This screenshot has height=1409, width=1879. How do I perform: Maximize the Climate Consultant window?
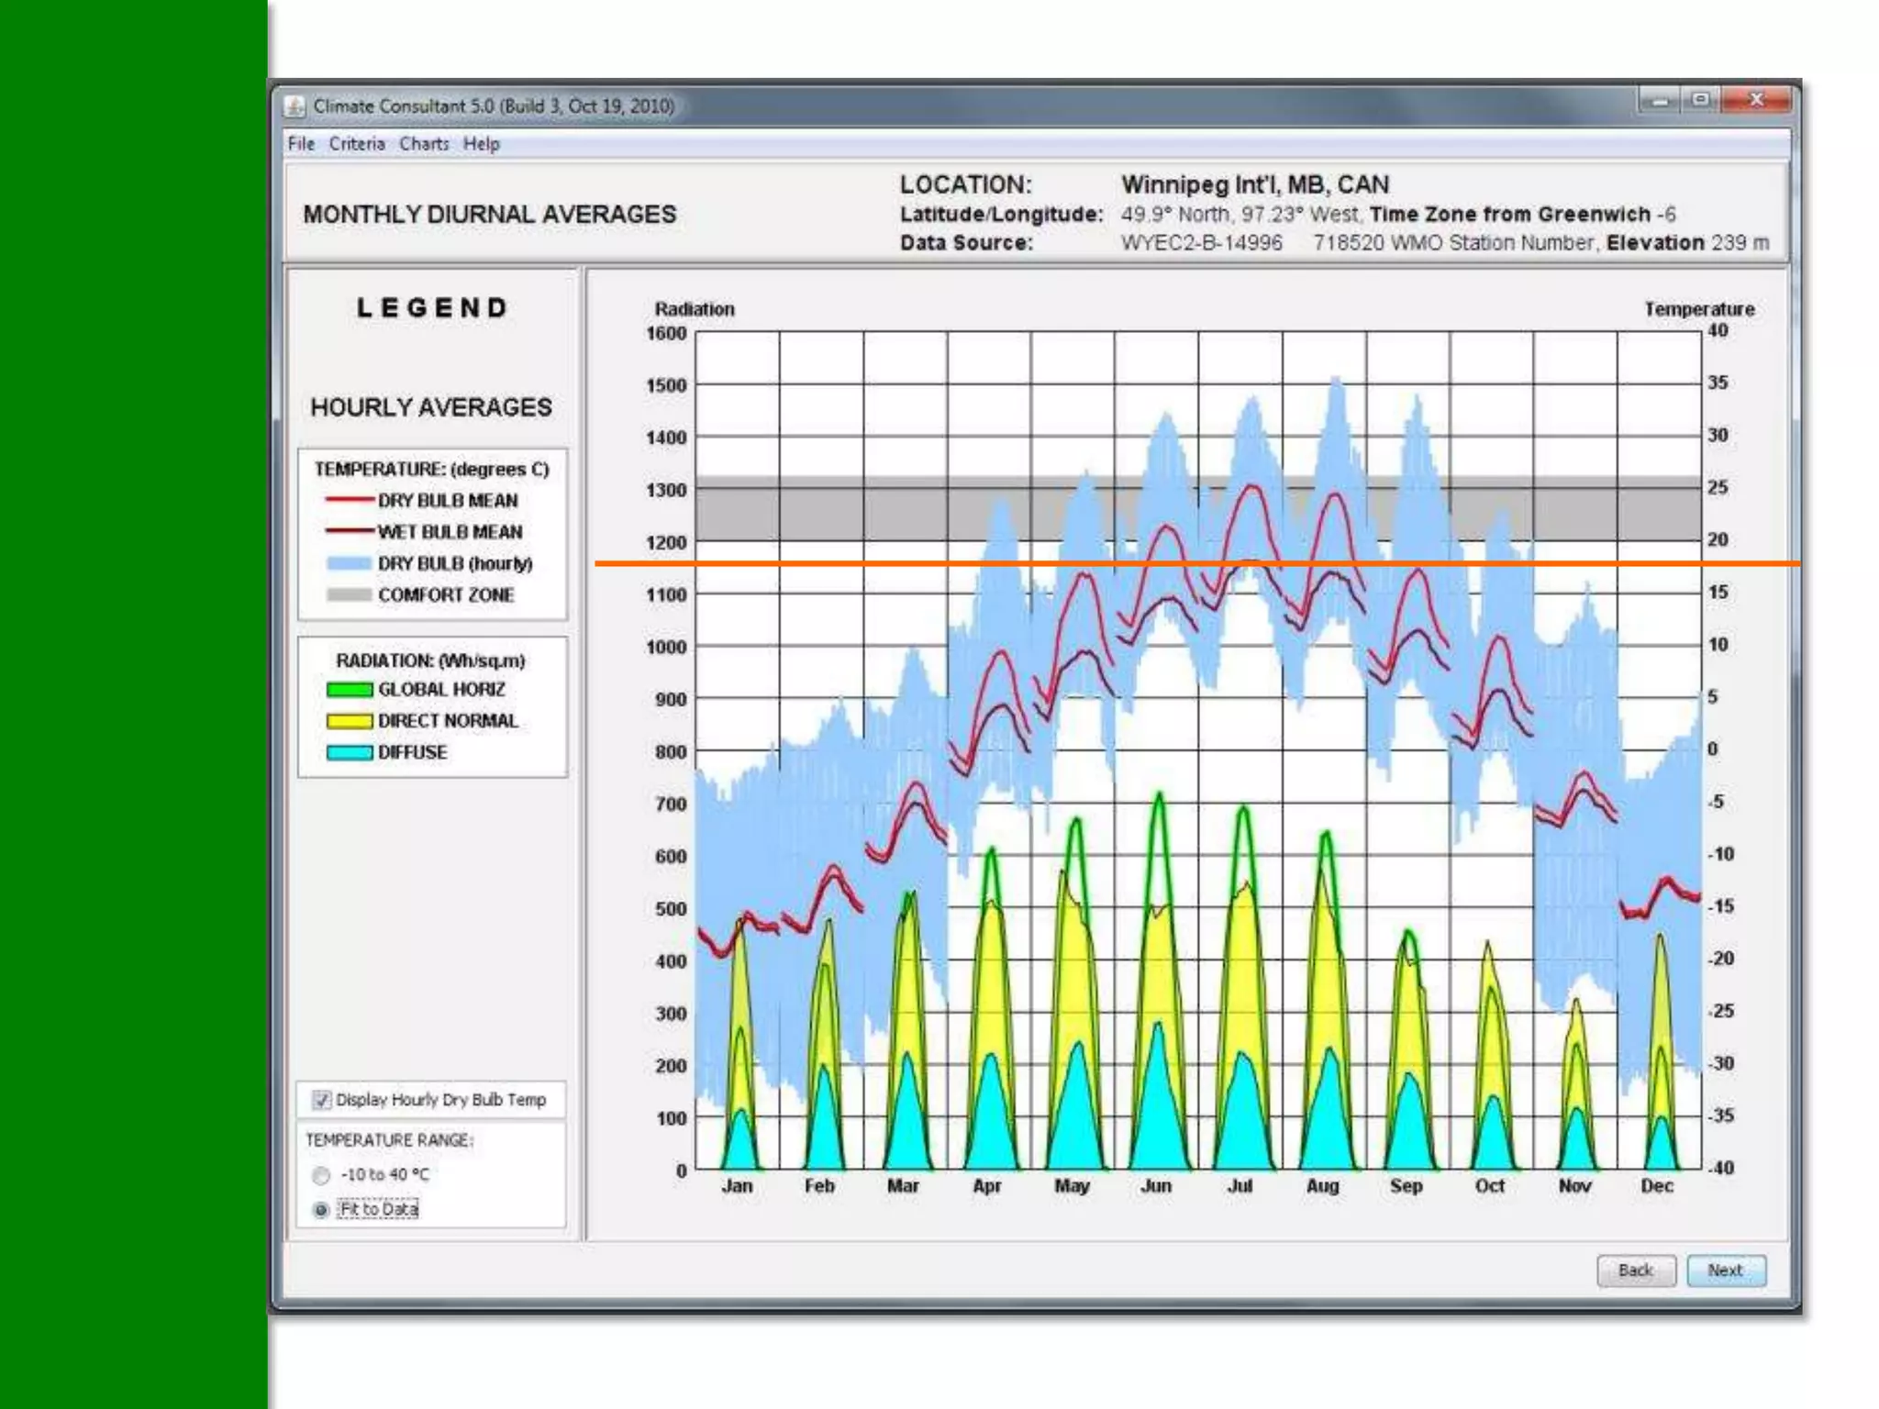1700,99
